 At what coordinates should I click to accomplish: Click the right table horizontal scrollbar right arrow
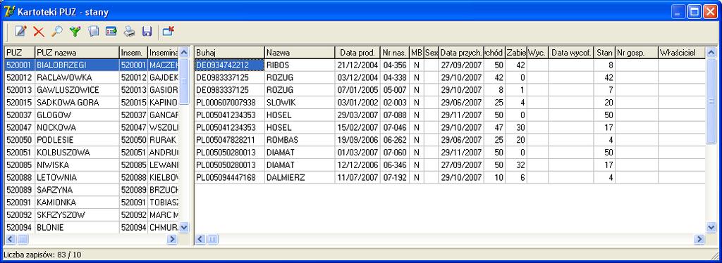pos(699,238)
